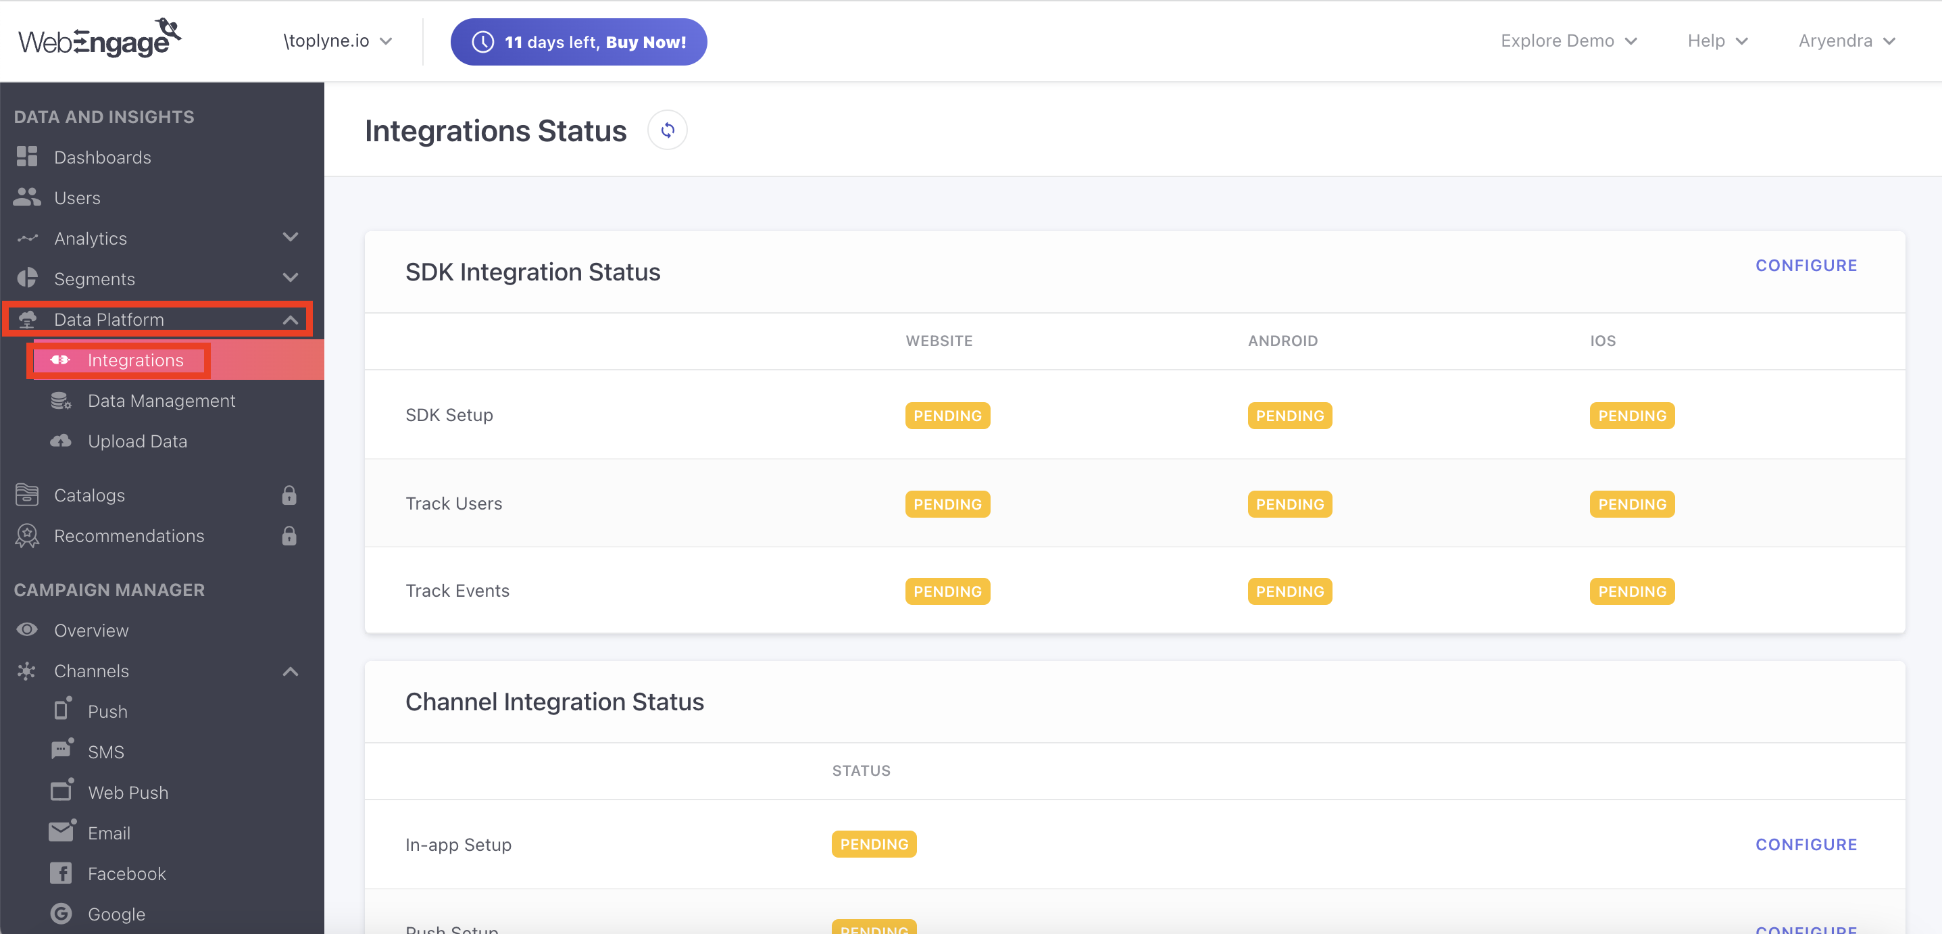1942x934 pixels.
Task: Click the WebEngage logo
Action: click(x=99, y=39)
